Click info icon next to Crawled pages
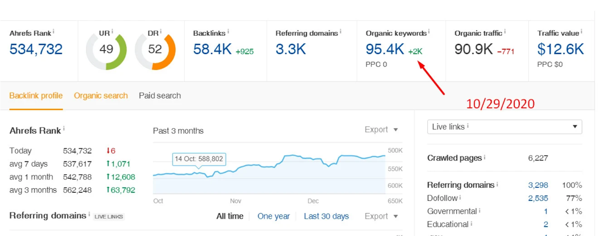The width and height of the screenshot is (601, 236). coord(484,157)
